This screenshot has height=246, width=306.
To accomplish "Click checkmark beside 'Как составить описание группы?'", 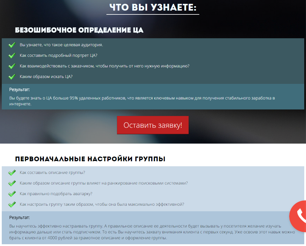I will (12, 173).
